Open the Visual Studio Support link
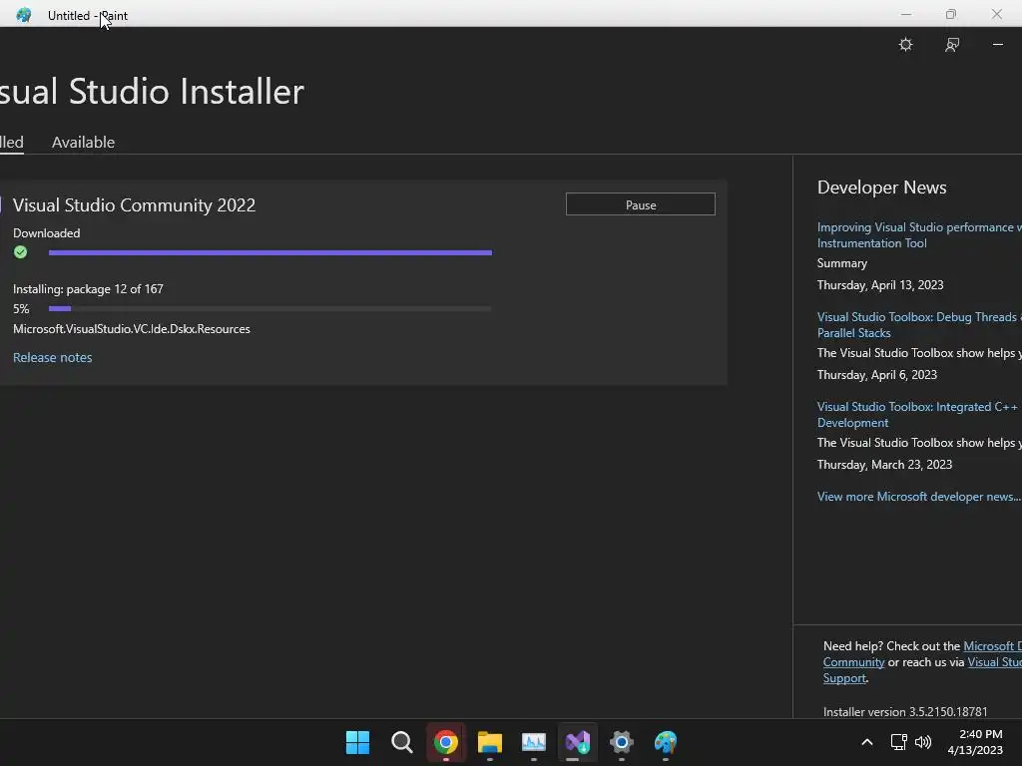This screenshot has height=766, width=1022. coord(995,662)
